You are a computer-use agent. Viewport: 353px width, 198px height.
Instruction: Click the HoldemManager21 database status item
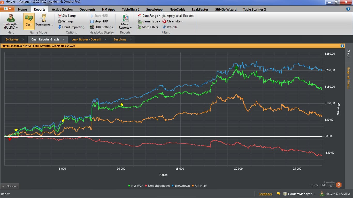pyautogui.click(x=299, y=194)
